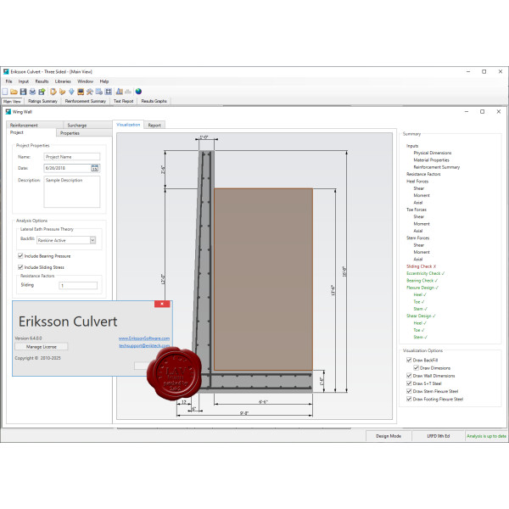This screenshot has height=509, width=509.
Task: Uncheck Draw Dimensions option under BackFill
Action: coord(416,368)
